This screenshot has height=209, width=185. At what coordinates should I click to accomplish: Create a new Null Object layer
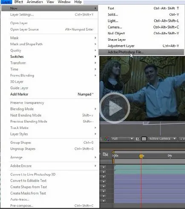pos(142,33)
